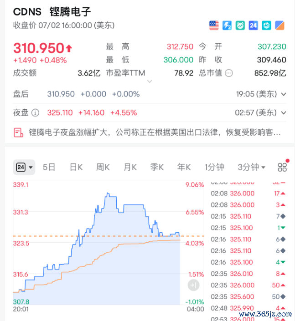Screen dimensions: 295x321
Task: Tap the teal pie chart icon
Action: (x=266, y=25)
